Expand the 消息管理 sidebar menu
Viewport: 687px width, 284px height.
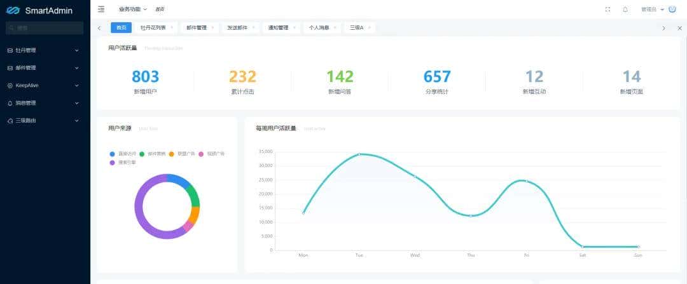point(45,103)
